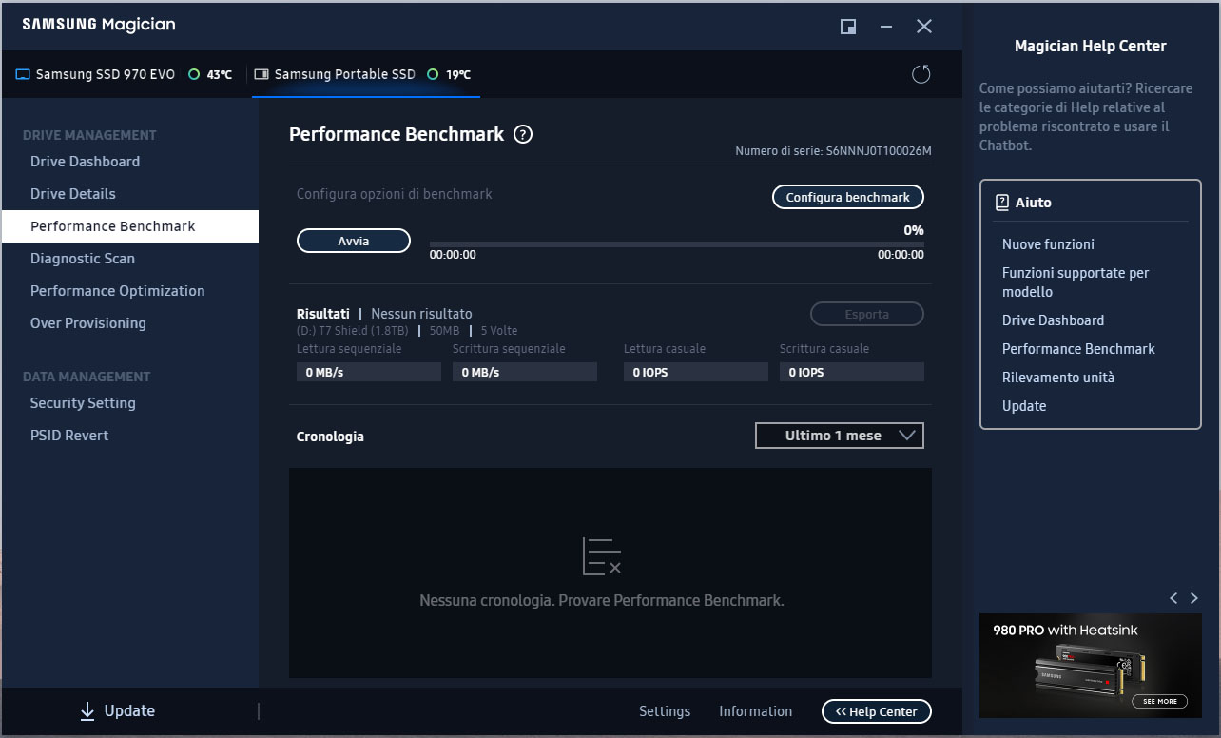This screenshot has height=738, width=1221.
Task: Click the 980 PRO with Heatsink banner
Action: [1091, 666]
